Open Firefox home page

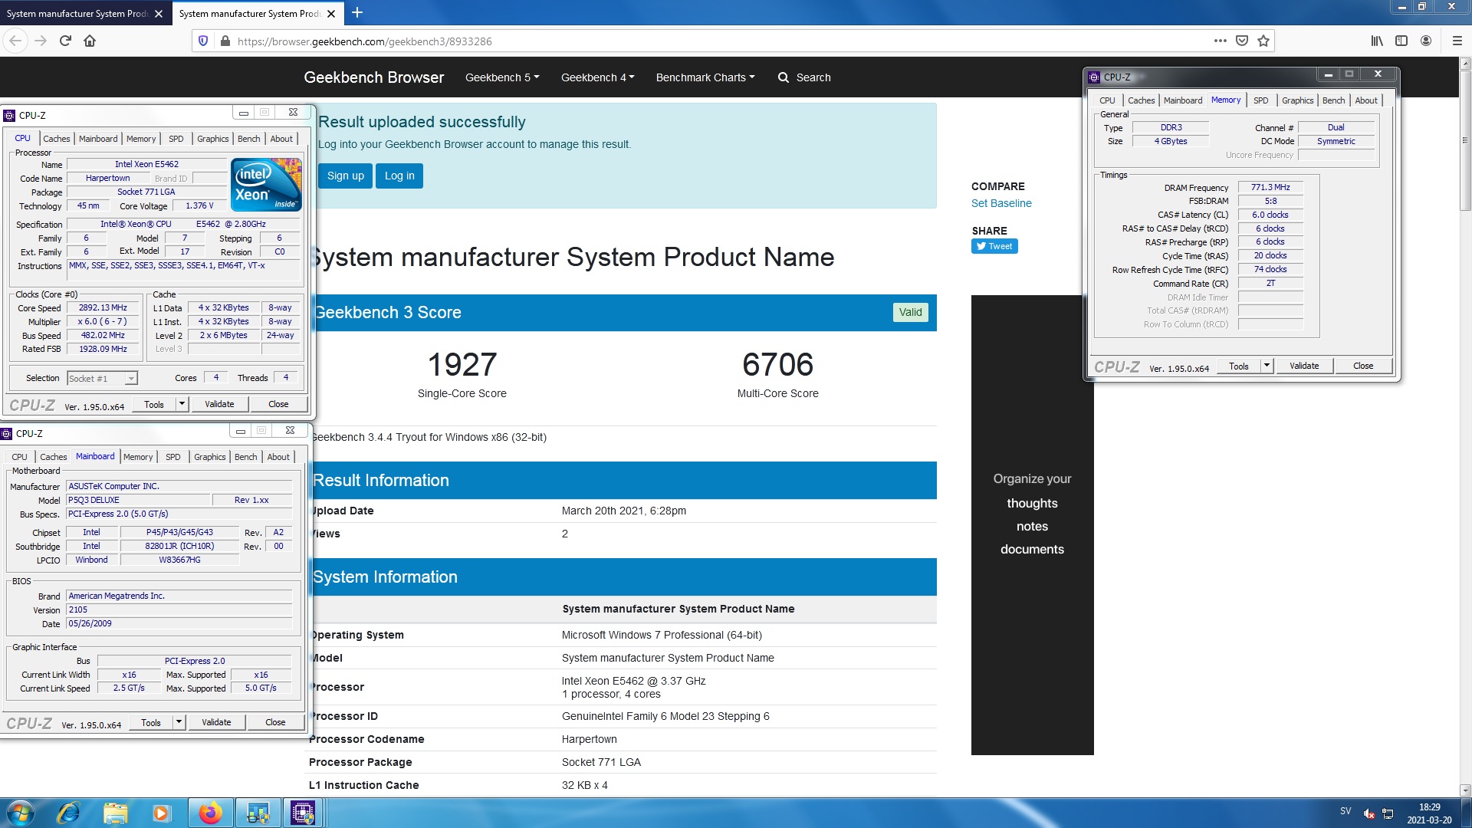coord(90,41)
